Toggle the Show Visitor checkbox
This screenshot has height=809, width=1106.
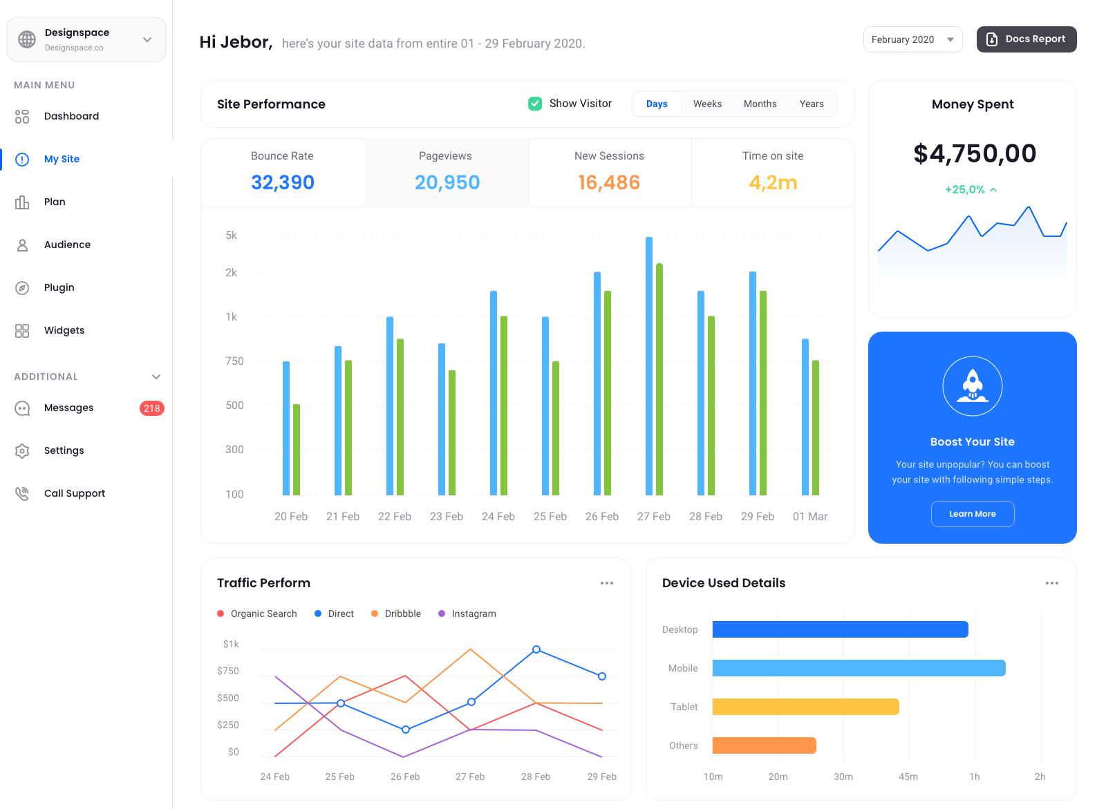(x=535, y=104)
